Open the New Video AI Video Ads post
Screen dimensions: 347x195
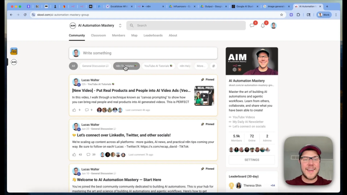[x=131, y=91]
